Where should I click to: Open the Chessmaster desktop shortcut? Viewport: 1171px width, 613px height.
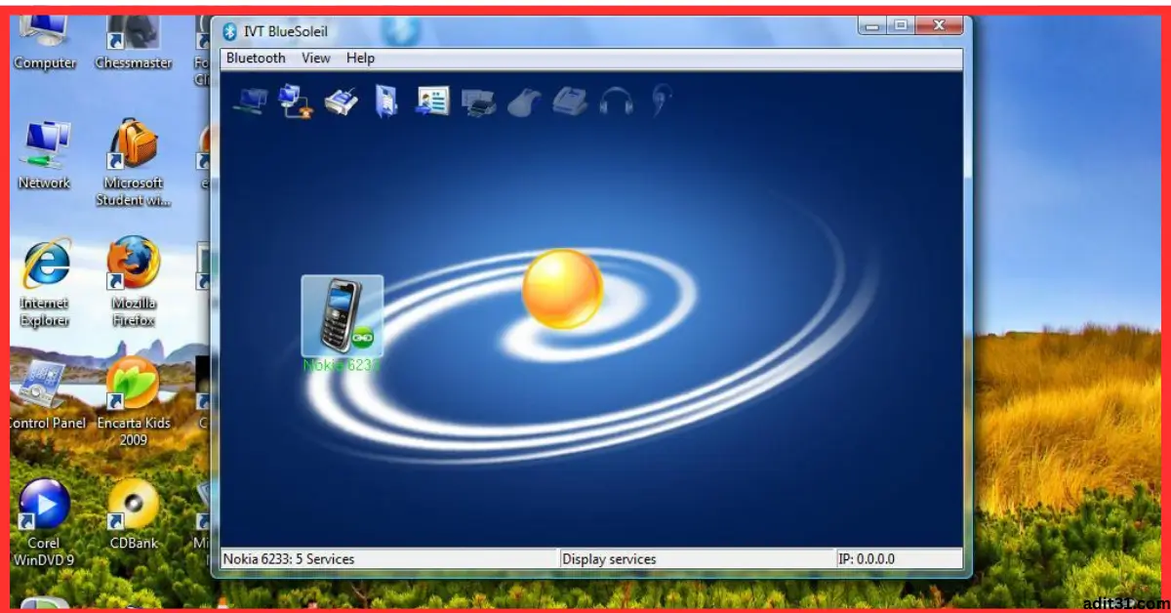(x=134, y=42)
